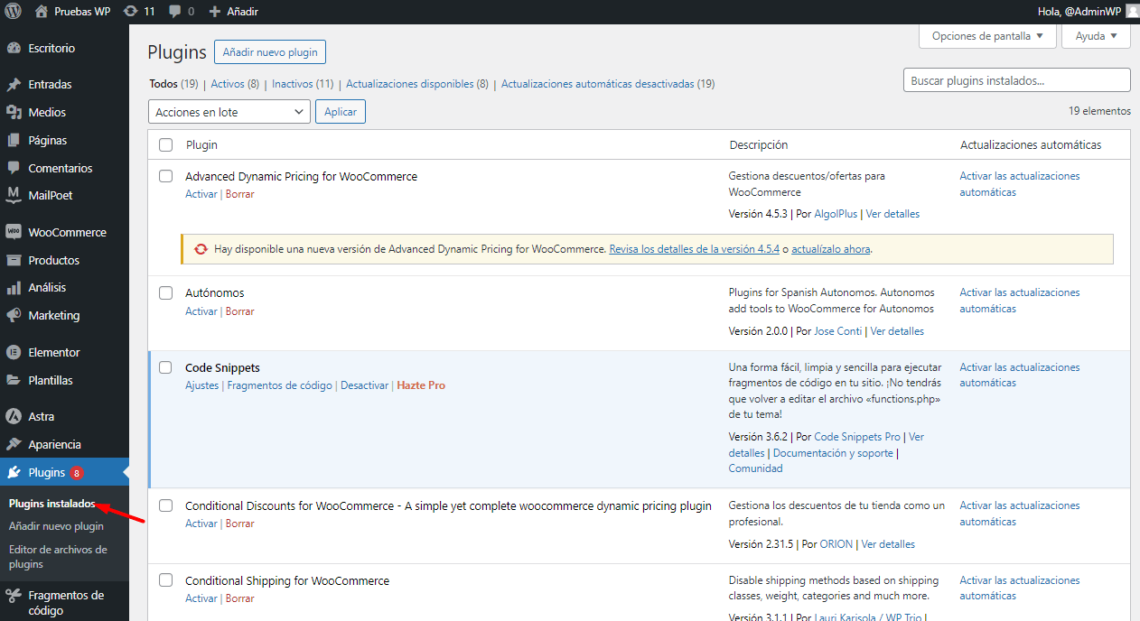Open Ver detalles for Conditional Discounts ORION plugin
Image resolution: width=1140 pixels, height=621 pixels.
(888, 544)
